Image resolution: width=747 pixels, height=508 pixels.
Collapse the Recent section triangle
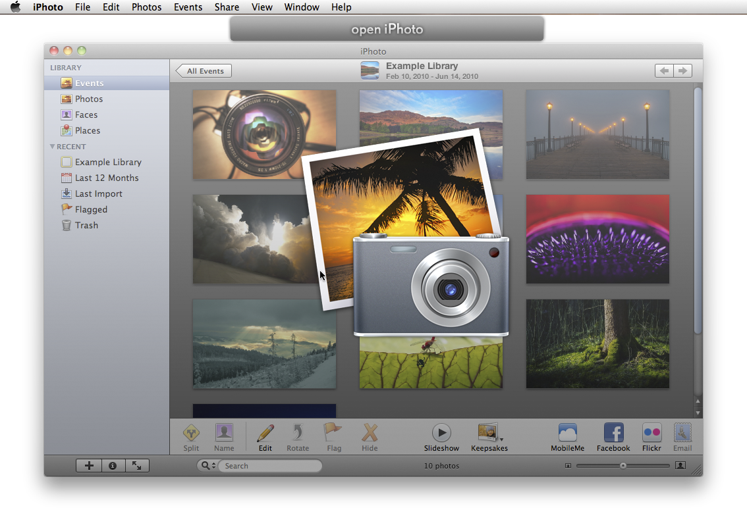[x=53, y=147]
